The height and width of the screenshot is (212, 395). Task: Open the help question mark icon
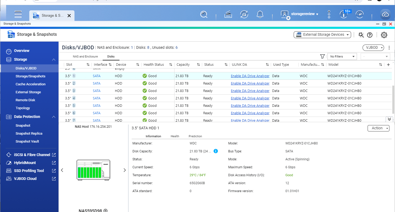tap(370, 35)
